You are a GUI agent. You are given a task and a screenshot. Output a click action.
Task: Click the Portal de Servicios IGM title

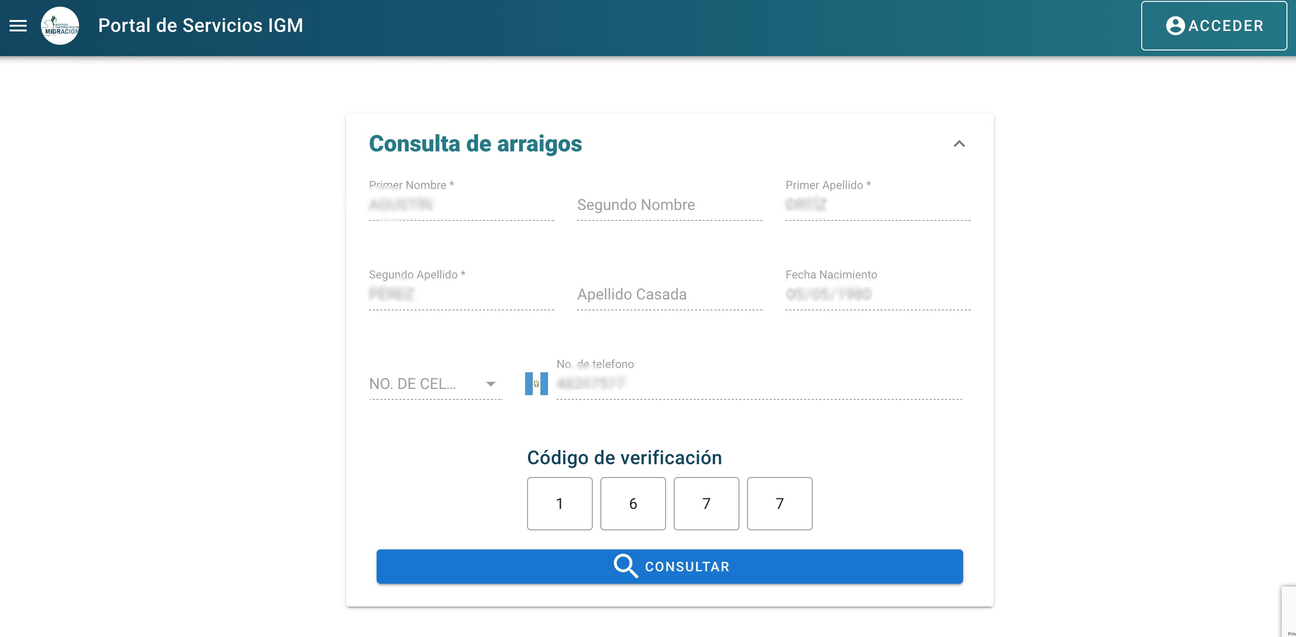(200, 26)
